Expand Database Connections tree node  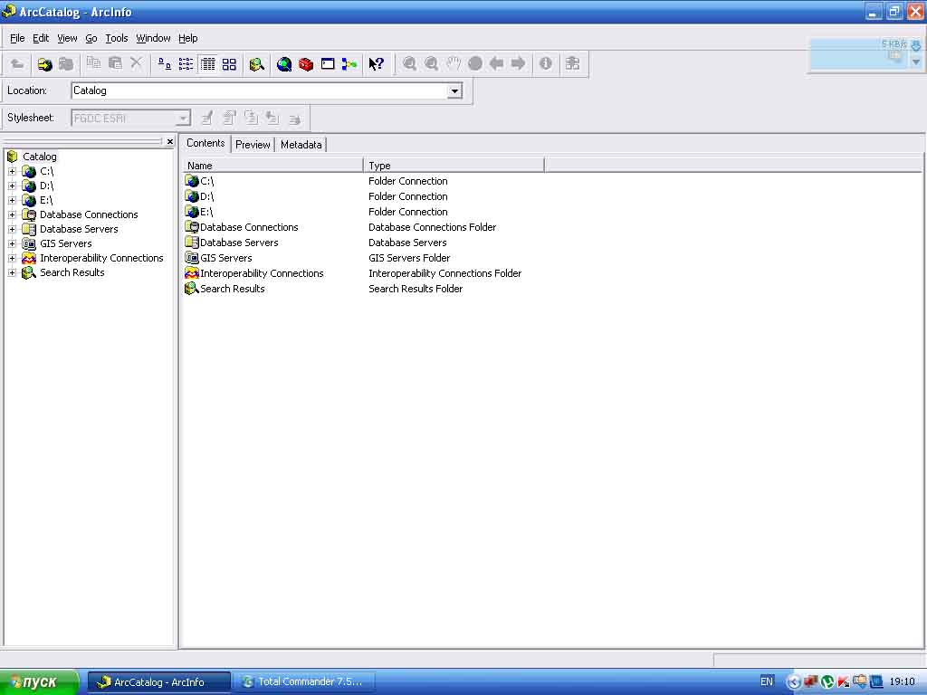[x=12, y=214]
